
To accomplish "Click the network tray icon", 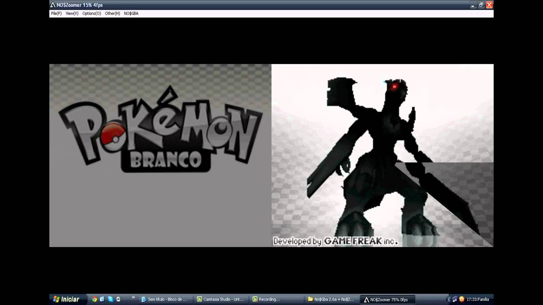I will pos(455,299).
